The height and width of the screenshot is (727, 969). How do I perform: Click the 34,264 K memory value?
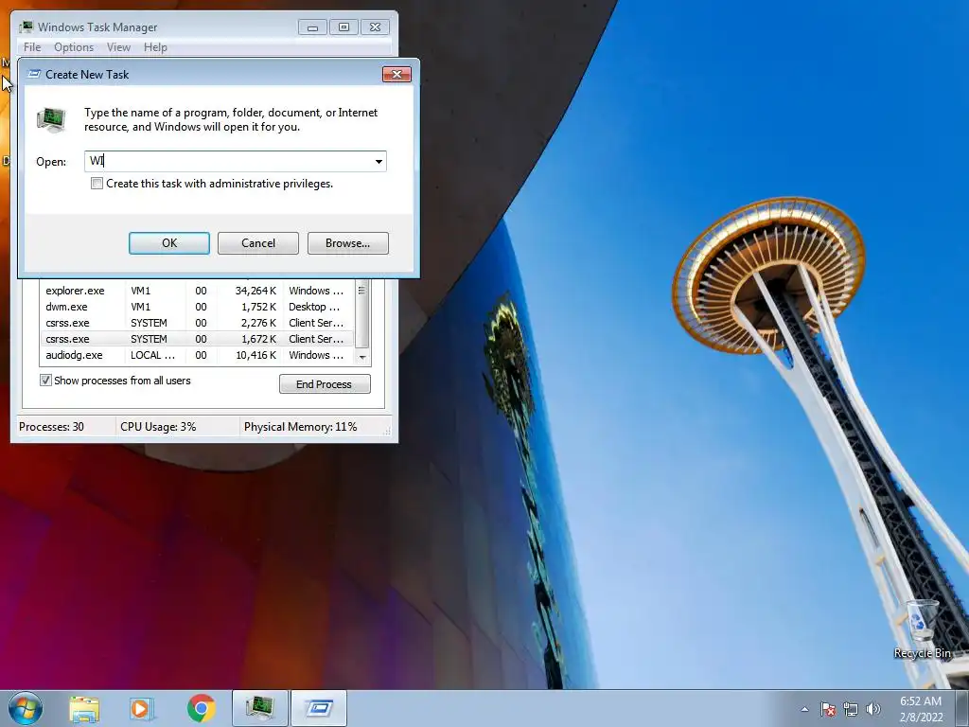pos(255,291)
